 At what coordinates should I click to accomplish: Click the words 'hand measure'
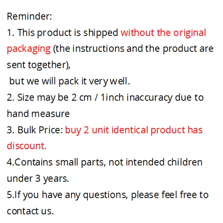click(x=38, y=114)
